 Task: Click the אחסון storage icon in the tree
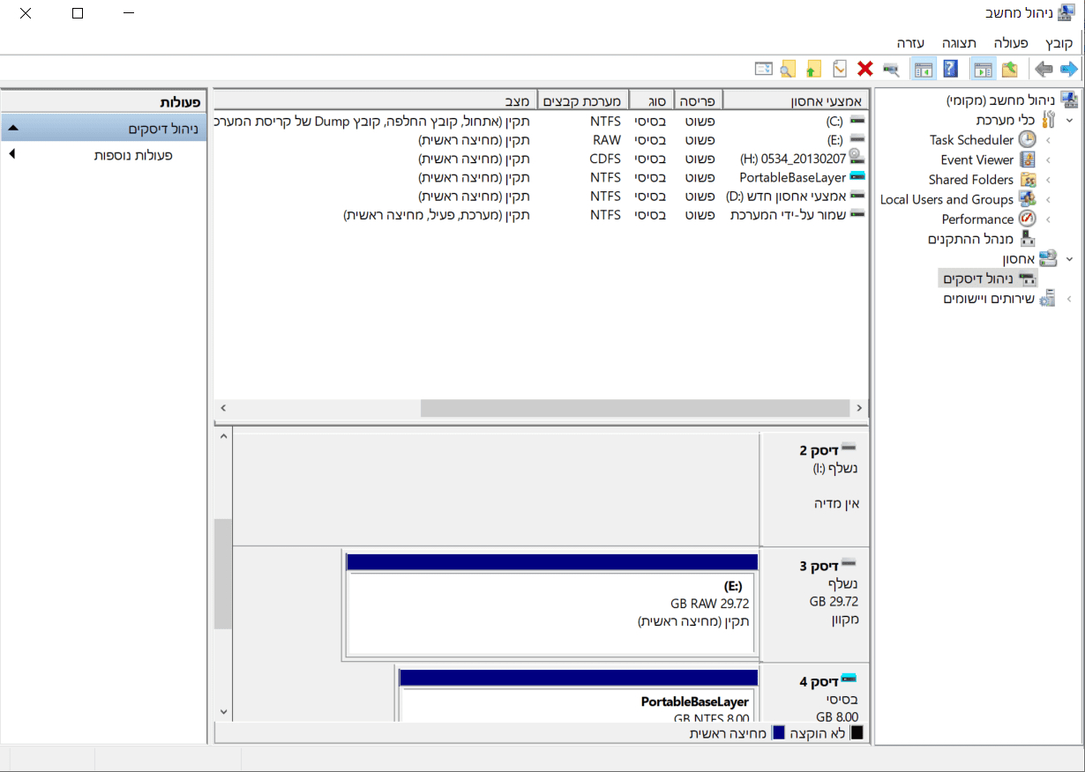pyautogui.click(x=1048, y=258)
